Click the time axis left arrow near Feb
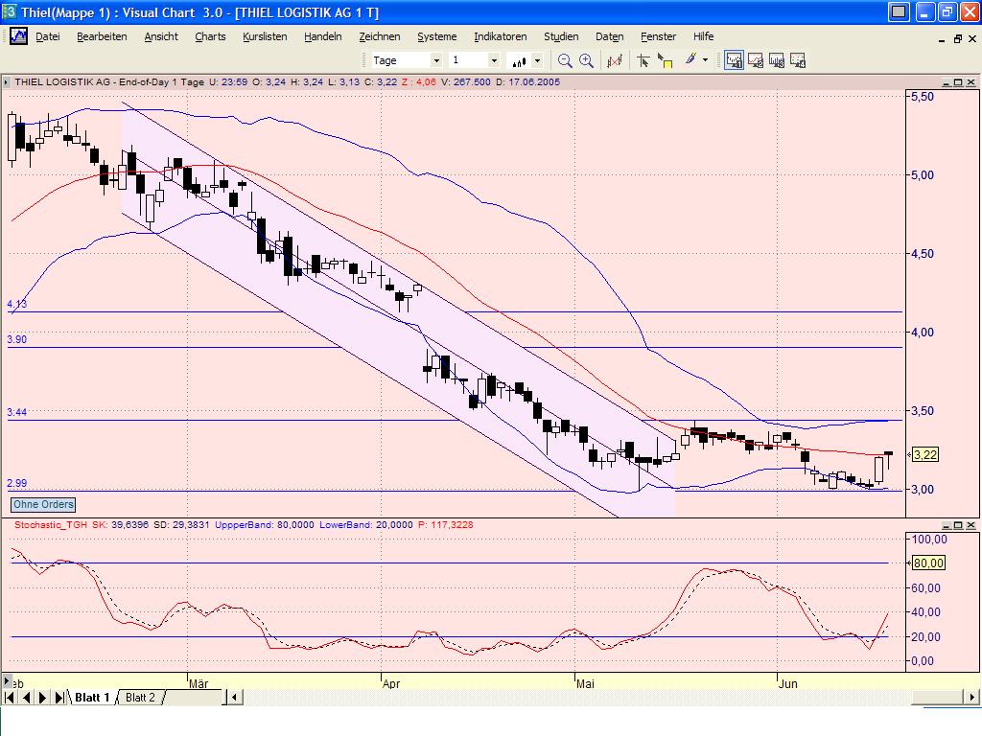 [x=7, y=681]
